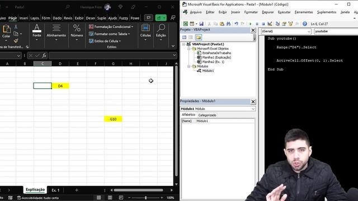This screenshot has width=358, height=201.
Task: Collapse the Módulos folder node
Action: pos(189,66)
